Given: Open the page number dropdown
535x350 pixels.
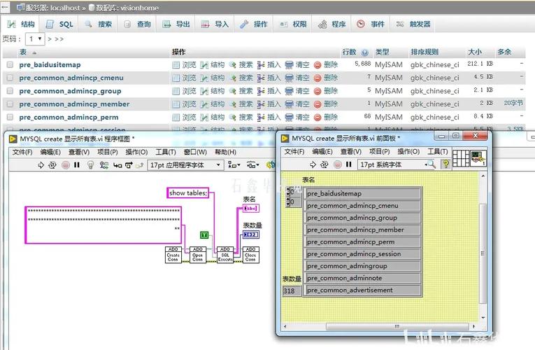Looking at the screenshot, I should (35, 39).
